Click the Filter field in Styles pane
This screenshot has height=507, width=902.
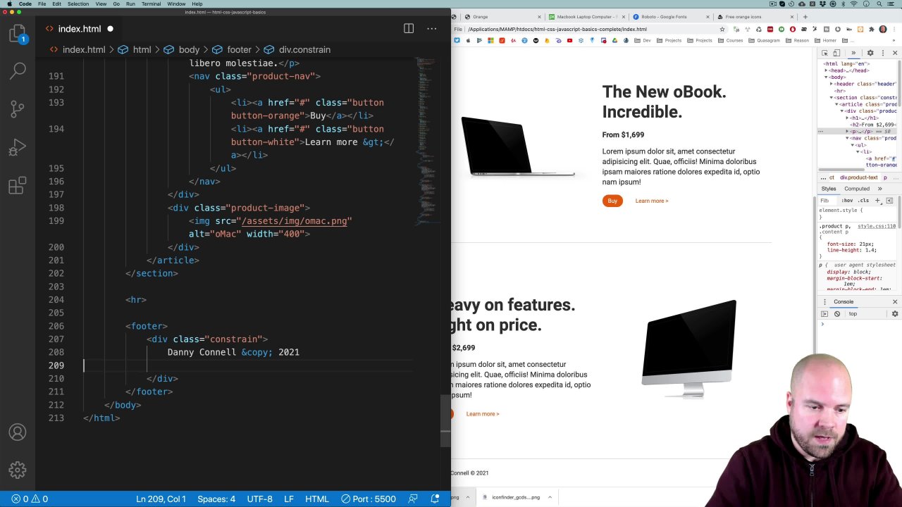pyautogui.click(x=826, y=201)
